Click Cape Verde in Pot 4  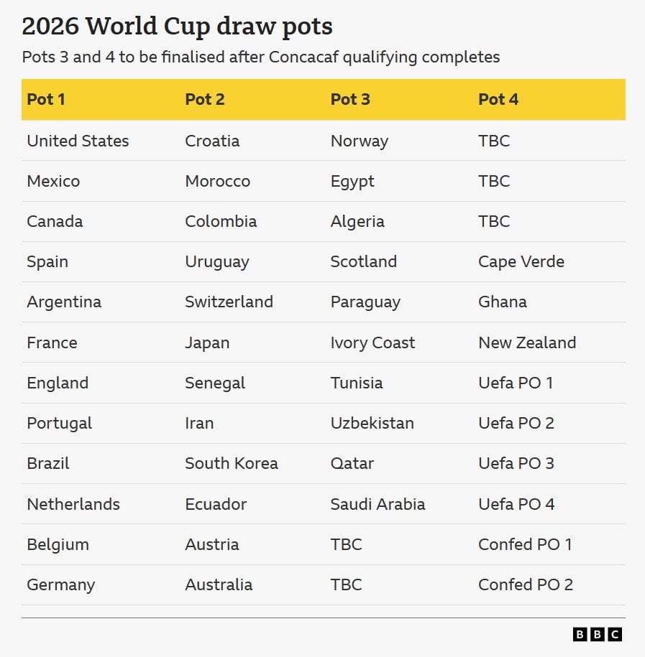coord(521,262)
